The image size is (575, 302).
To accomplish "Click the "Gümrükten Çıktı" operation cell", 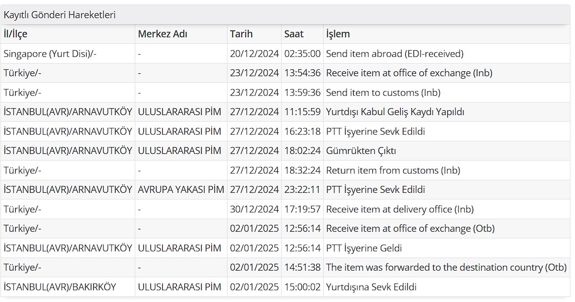I will (361, 151).
